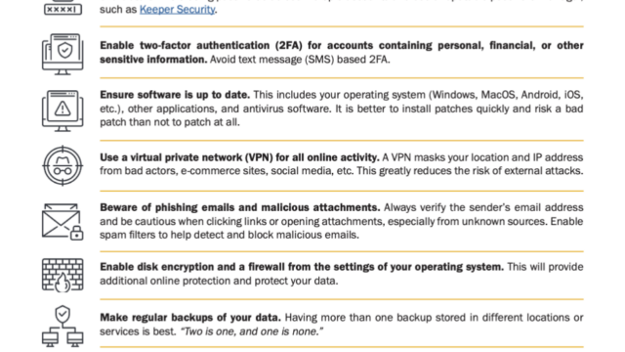
Task: Click the sentence 'Avoid text message (SMS) based 2FA.'
Action: coord(300,60)
